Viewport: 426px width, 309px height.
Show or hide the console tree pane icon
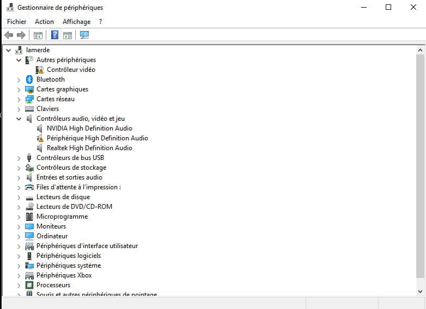tap(38, 35)
